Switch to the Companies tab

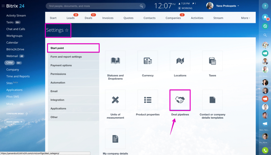[x=173, y=18]
